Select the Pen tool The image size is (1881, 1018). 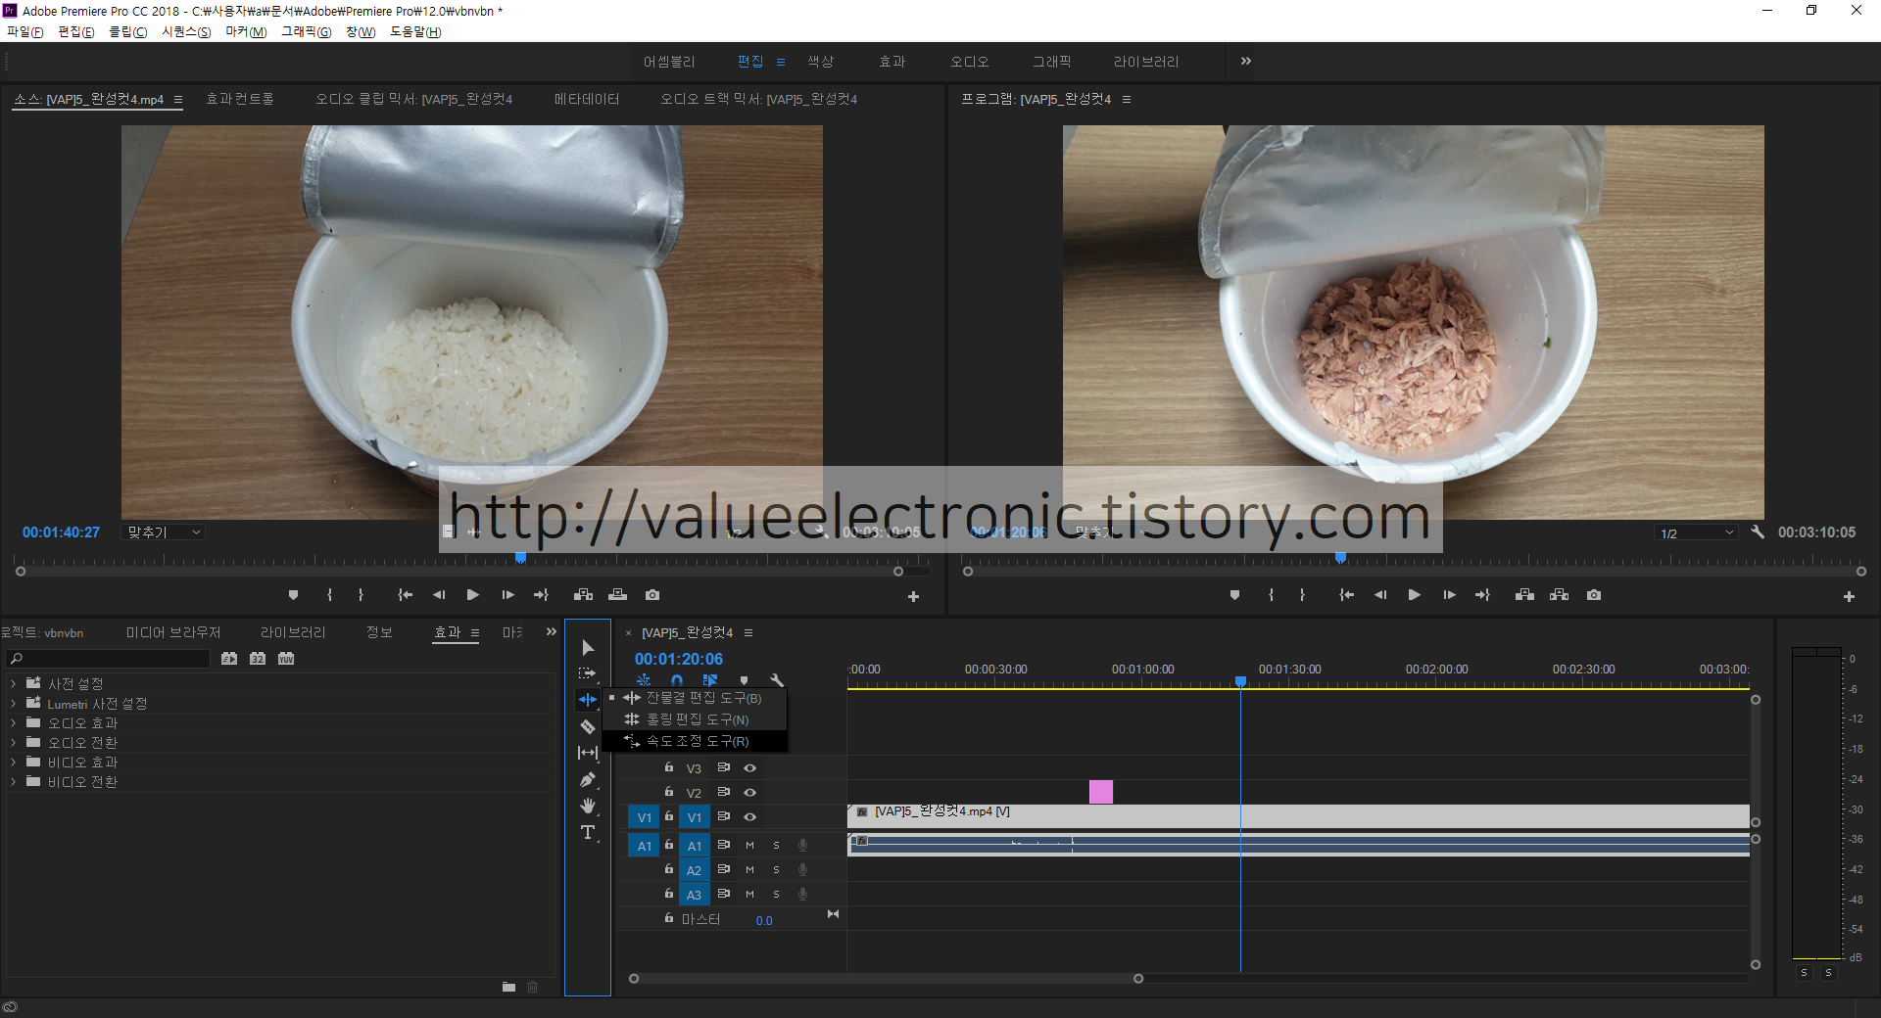tap(588, 780)
